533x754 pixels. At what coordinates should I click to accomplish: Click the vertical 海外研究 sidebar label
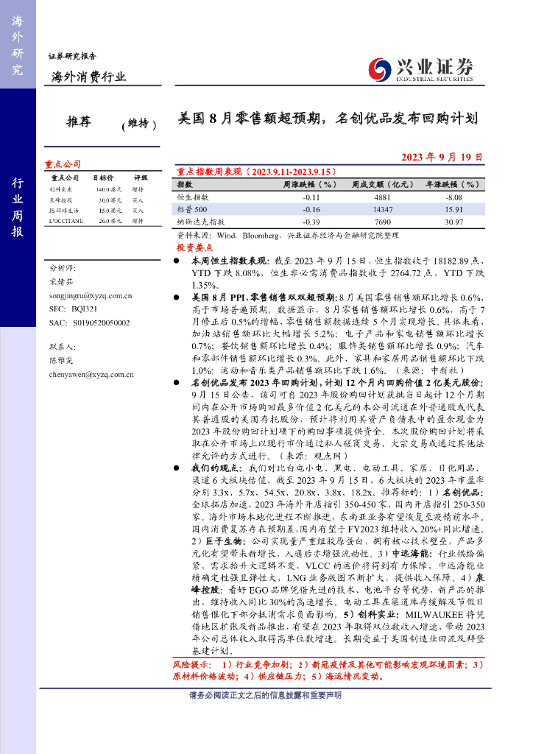(18, 45)
